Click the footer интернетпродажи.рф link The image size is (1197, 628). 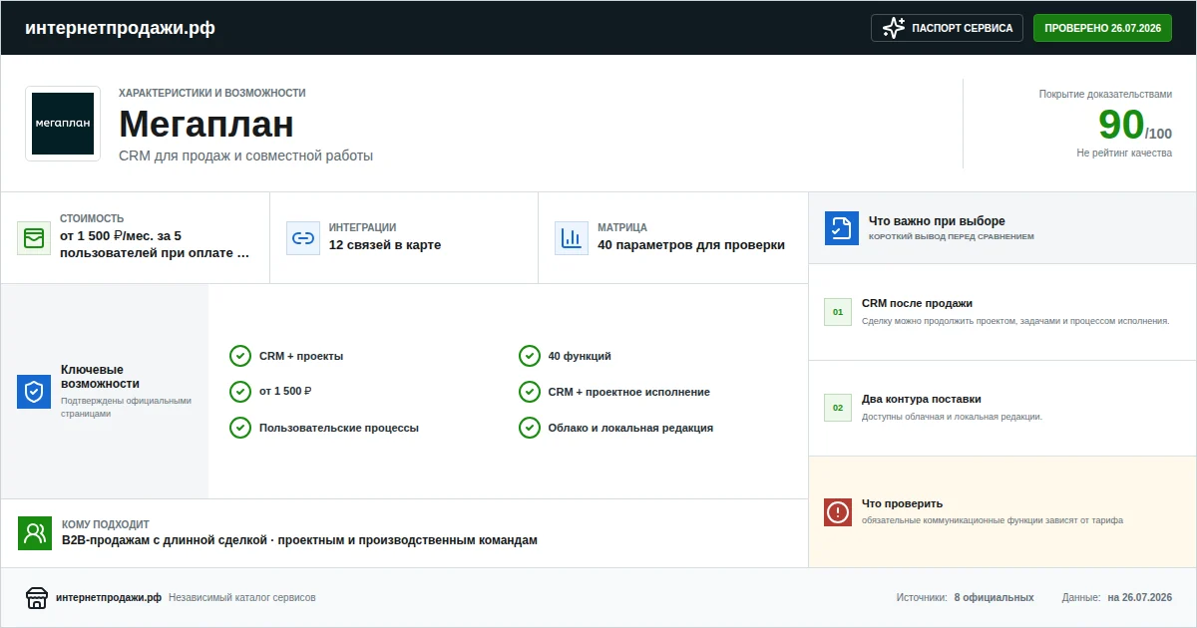coord(109,597)
